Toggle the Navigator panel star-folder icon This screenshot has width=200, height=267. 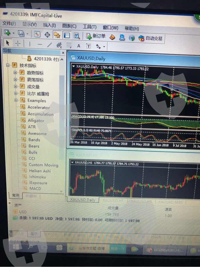point(57,35)
